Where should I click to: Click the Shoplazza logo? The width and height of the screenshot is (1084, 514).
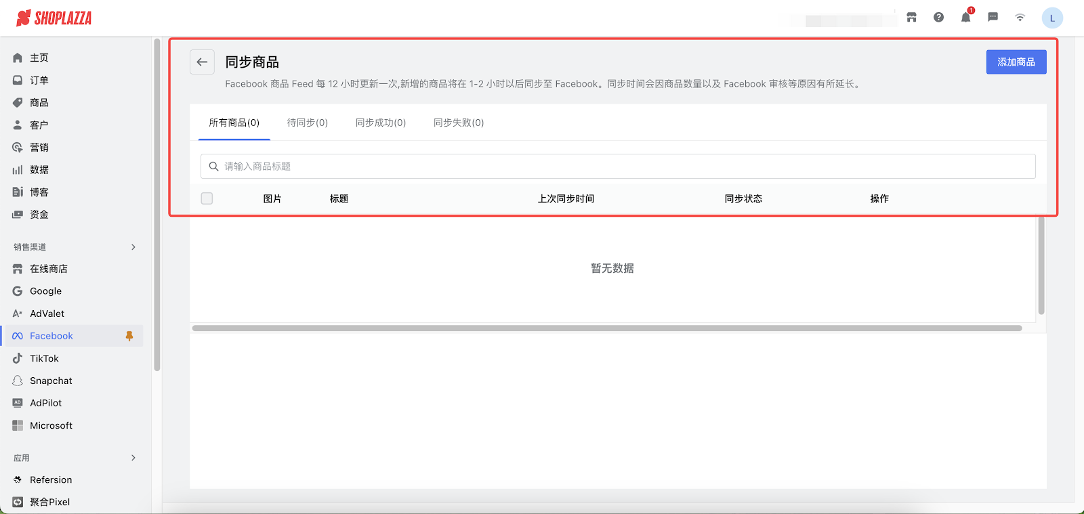pyautogui.click(x=54, y=18)
